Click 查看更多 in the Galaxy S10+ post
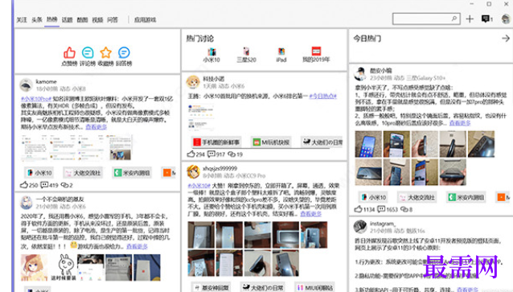This screenshot has width=513, height=292. point(460,123)
